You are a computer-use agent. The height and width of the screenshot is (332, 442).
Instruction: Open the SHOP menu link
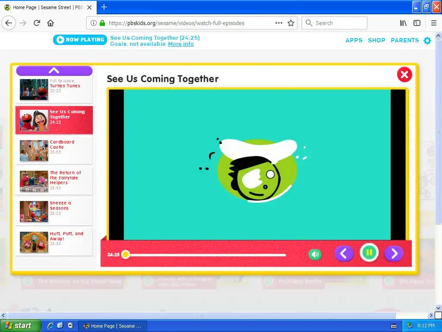(376, 40)
